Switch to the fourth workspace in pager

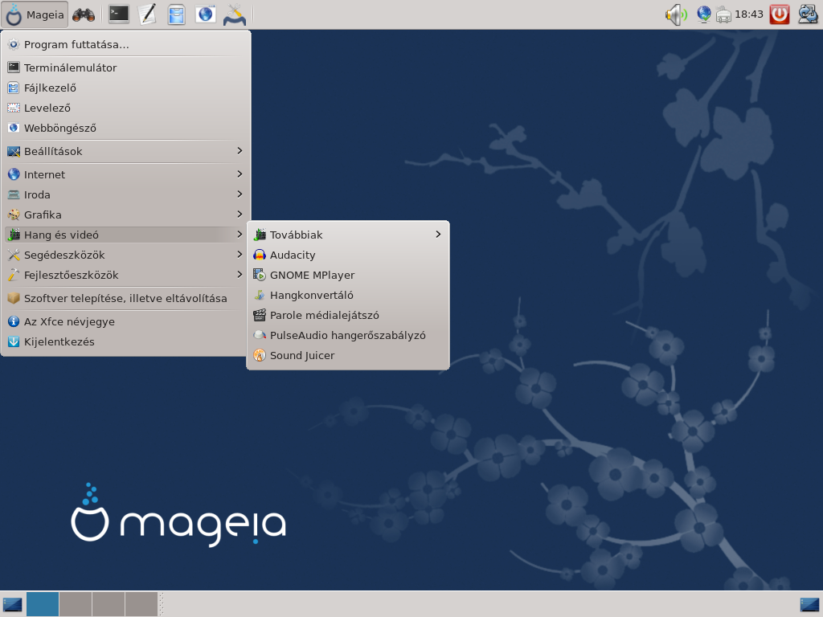141,604
